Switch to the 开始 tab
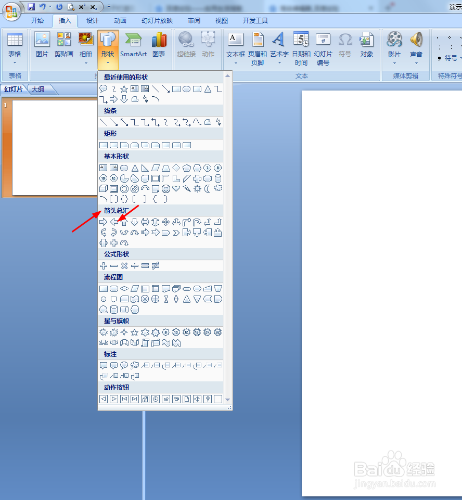 click(x=37, y=21)
